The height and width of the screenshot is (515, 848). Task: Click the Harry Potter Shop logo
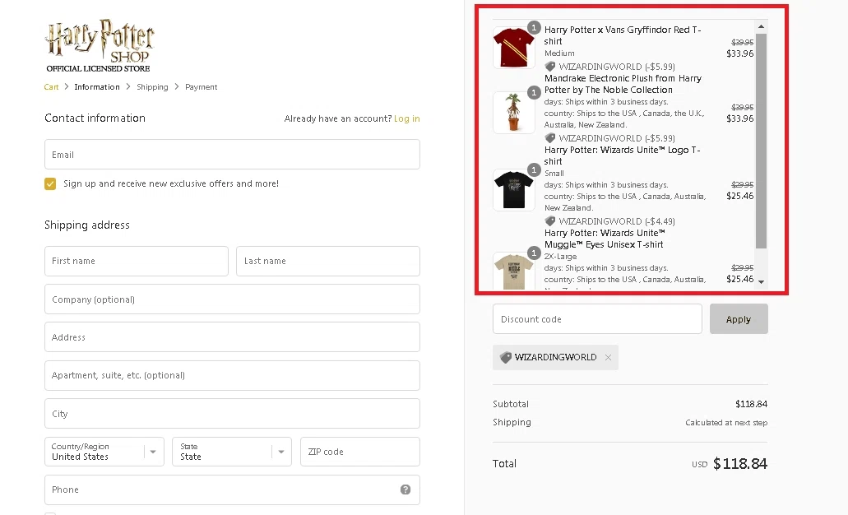pyautogui.click(x=100, y=46)
